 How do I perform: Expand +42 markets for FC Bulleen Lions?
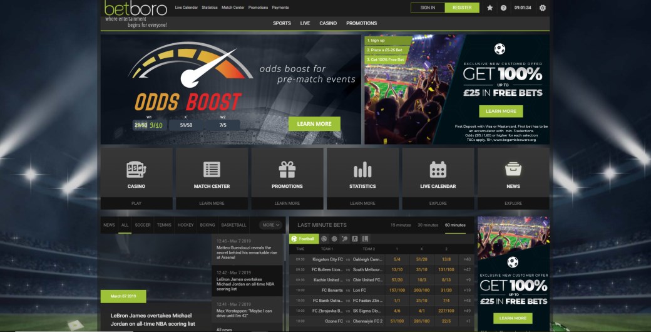tap(467, 270)
